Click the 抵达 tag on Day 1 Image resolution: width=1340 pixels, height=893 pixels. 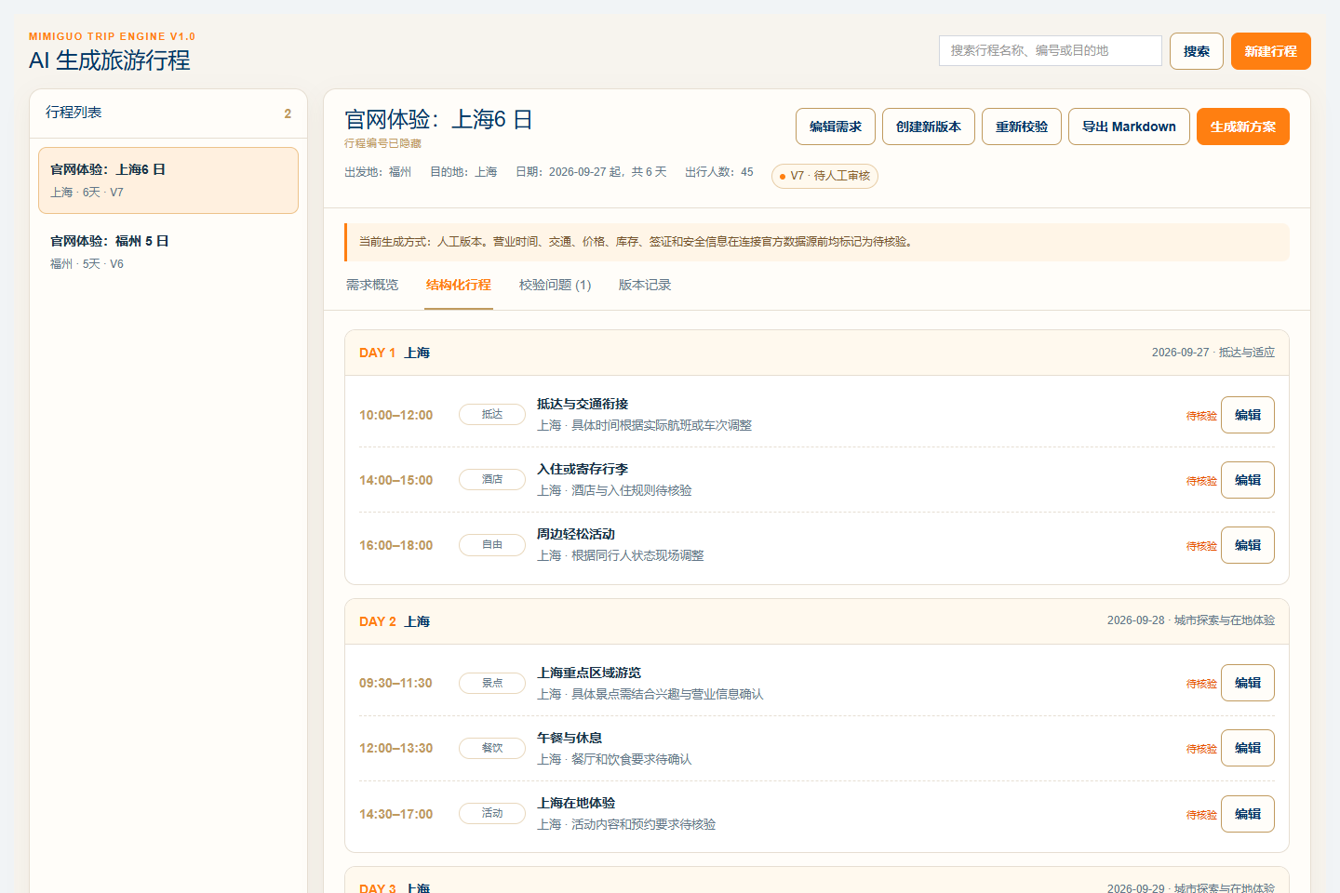click(492, 415)
